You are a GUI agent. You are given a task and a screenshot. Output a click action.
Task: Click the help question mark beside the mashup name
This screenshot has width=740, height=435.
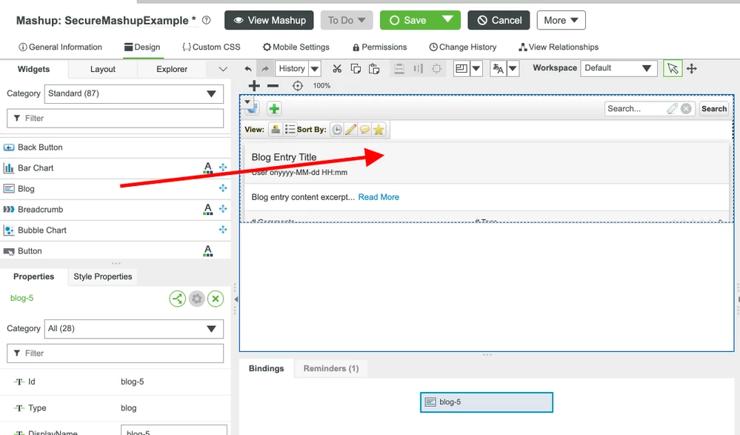(x=206, y=20)
